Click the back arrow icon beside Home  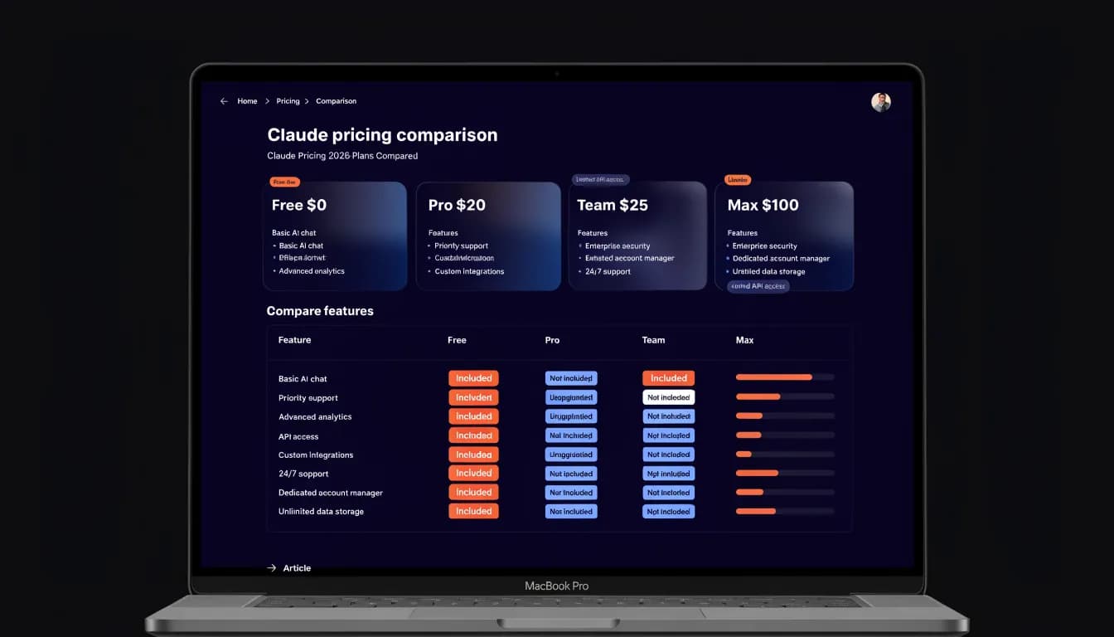click(224, 101)
